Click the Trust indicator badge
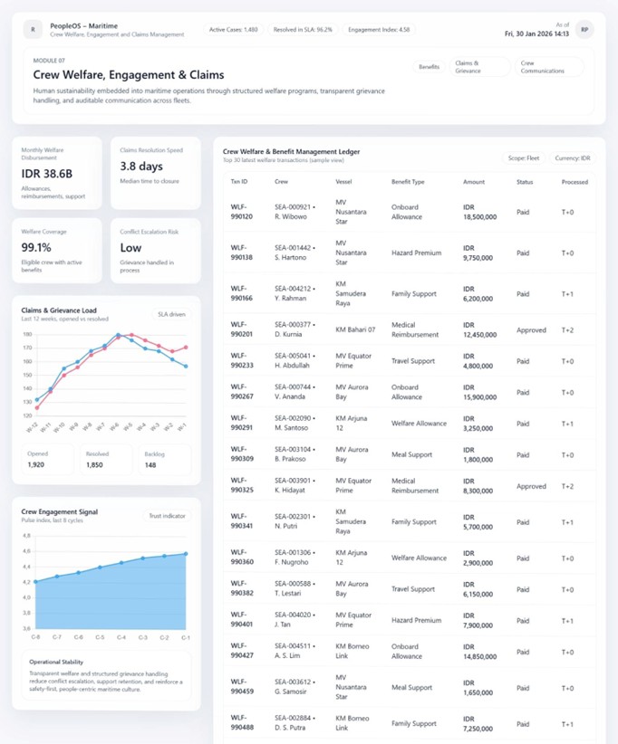 coord(168,516)
